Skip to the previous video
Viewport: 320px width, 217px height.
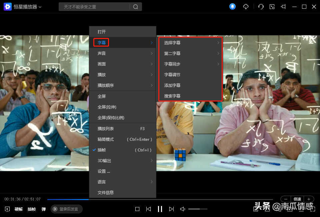[149, 209]
